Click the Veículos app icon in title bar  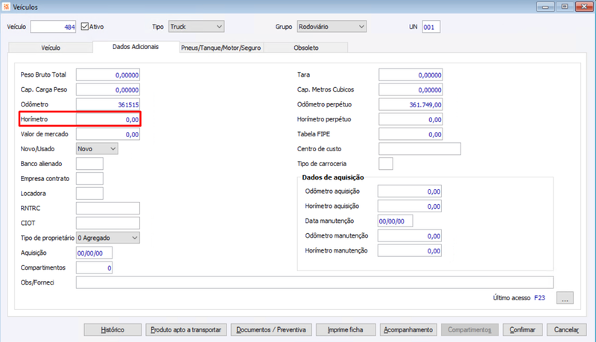6,7
